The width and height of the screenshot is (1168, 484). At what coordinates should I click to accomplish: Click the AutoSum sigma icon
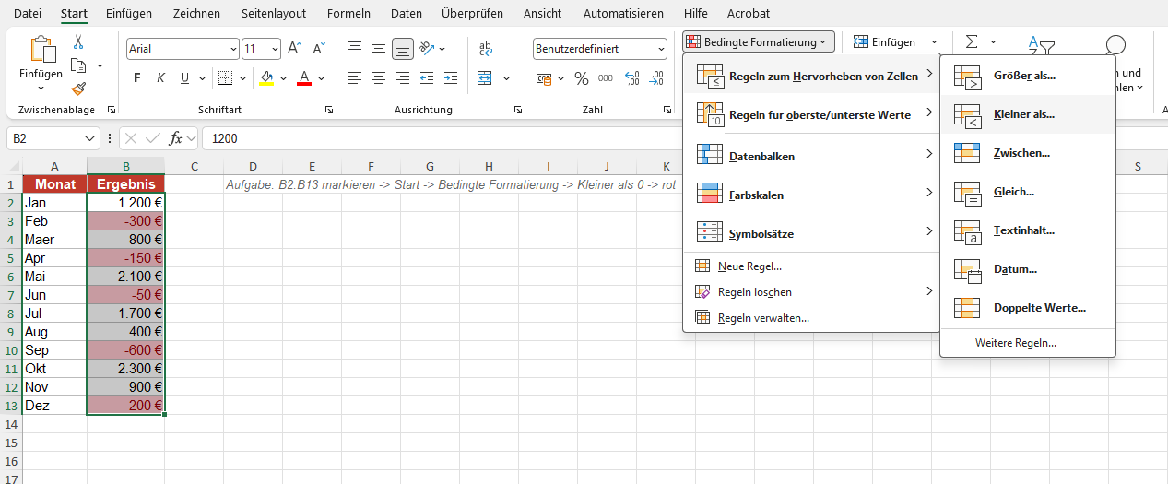coord(971,41)
